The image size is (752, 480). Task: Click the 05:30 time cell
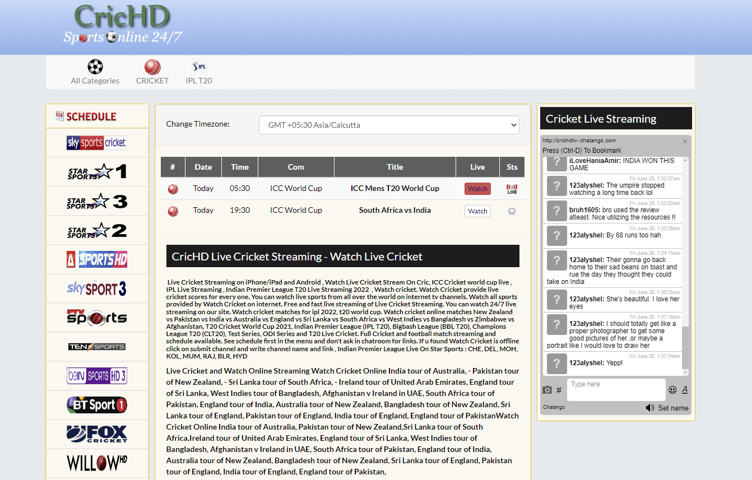click(240, 188)
